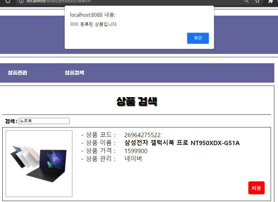Click the product name 삼성전자 갤럭시북 프로 NT950XDX-G51A
The width and height of the screenshot is (278, 202).
pos(182,143)
